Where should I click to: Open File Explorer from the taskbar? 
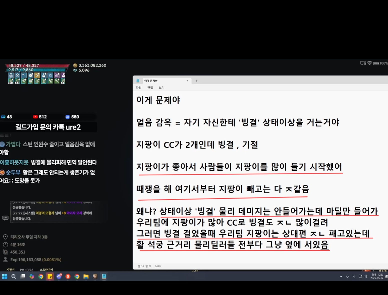(x=86, y=276)
